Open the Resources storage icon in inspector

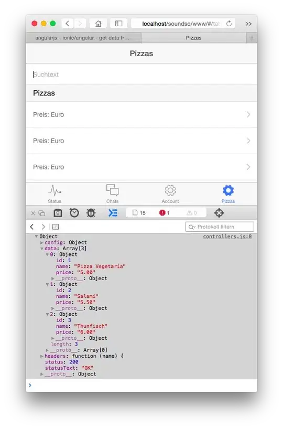tap(58, 213)
